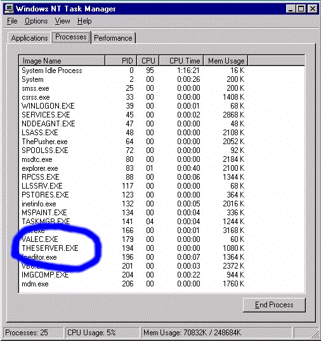Viewport: 321px width, 341px height.
Task: Sort by PID column header
Action: click(x=121, y=61)
